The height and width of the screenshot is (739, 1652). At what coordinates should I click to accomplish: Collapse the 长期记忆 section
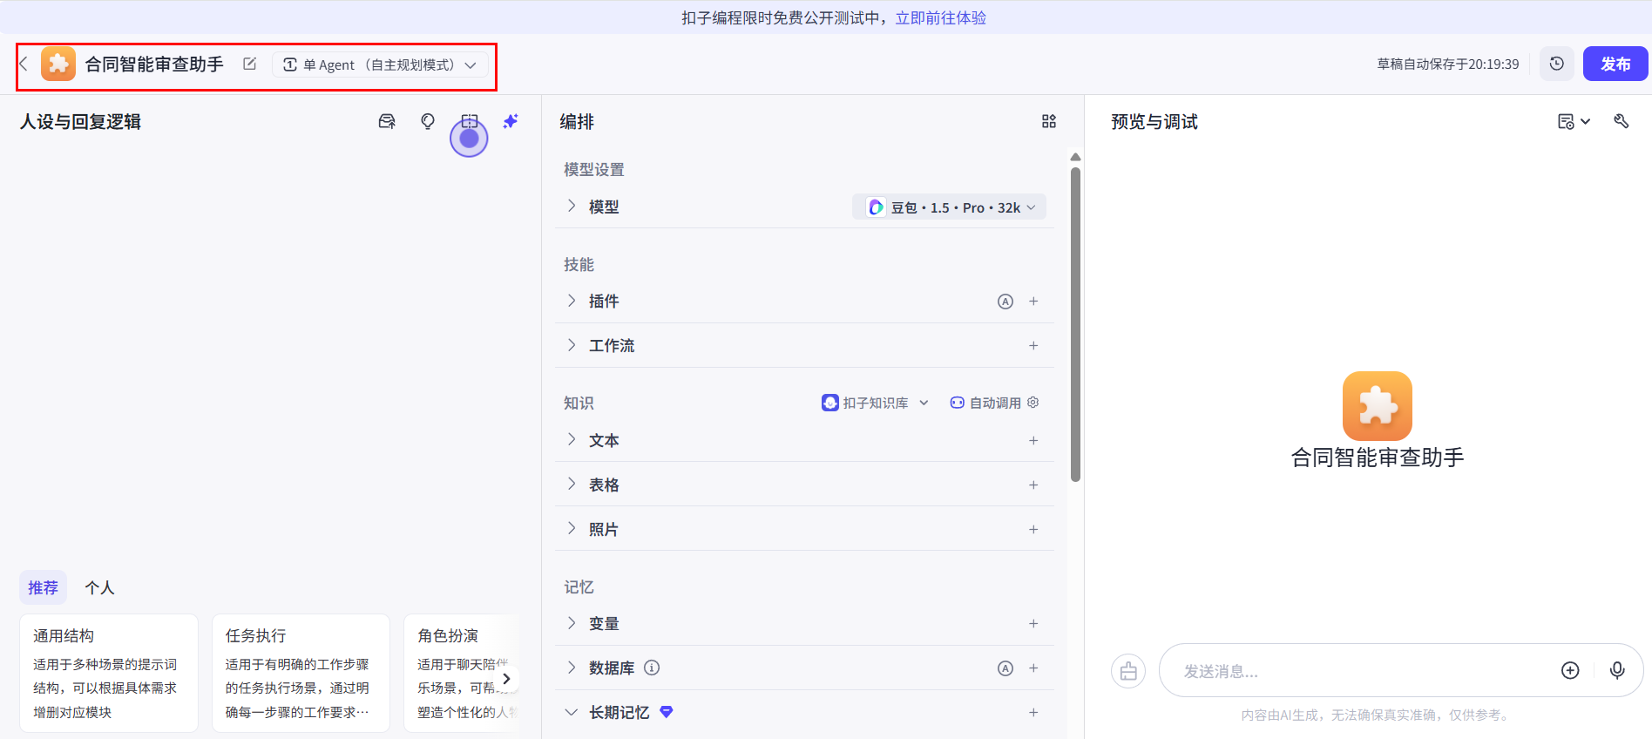(x=572, y=712)
